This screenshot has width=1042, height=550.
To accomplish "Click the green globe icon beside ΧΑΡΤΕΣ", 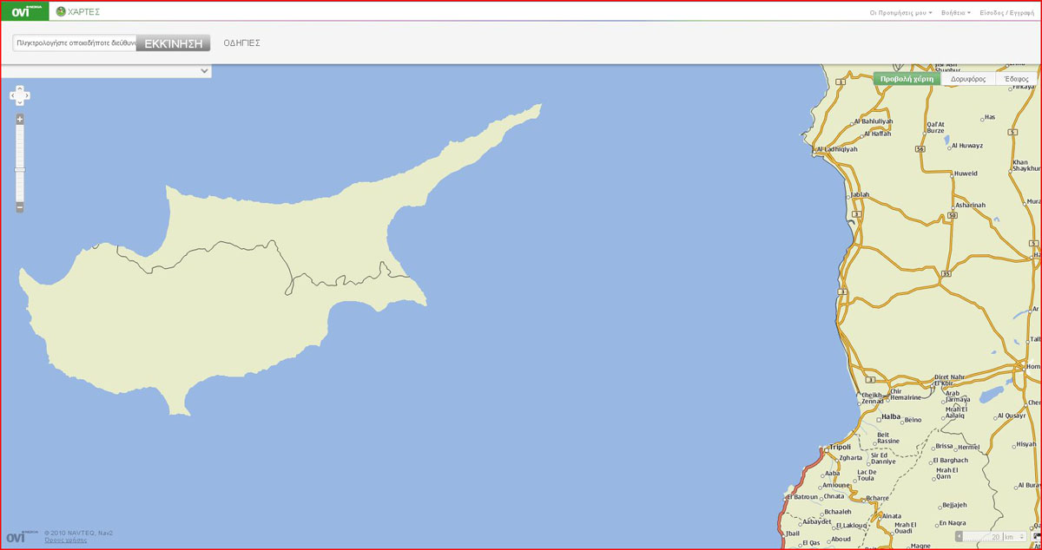I will [x=61, y=12].
